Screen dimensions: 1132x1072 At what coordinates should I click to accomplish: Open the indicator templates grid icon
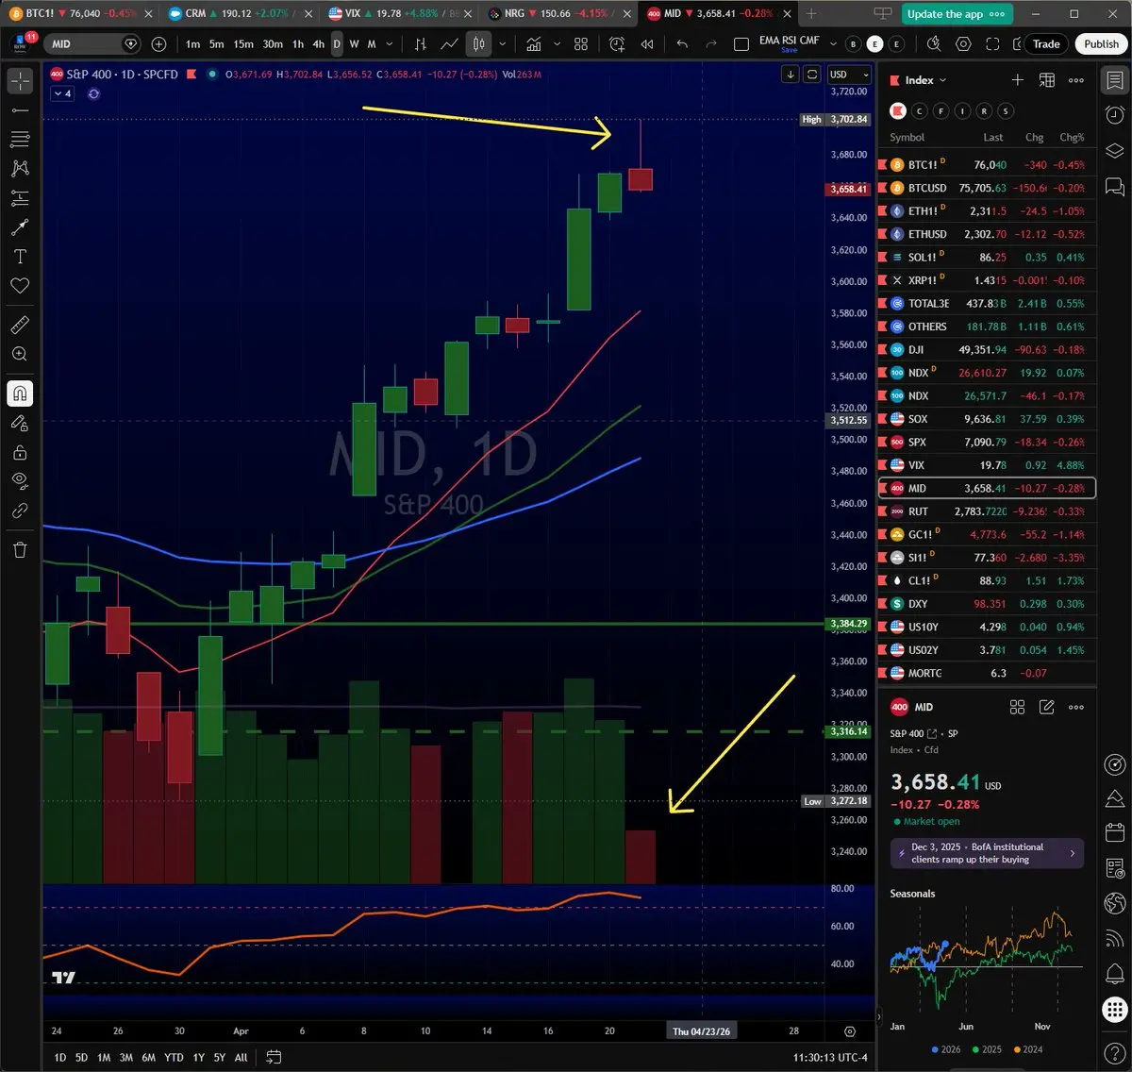(x=581, y=44)
